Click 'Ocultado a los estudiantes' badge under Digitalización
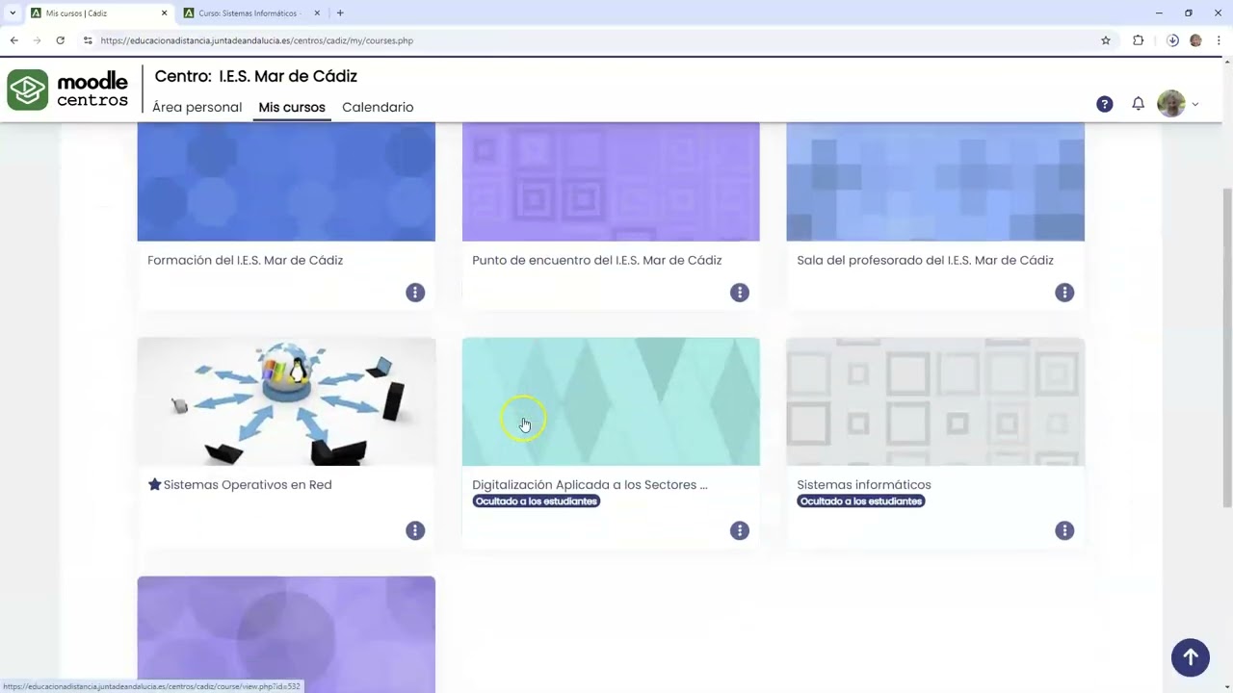This screenshot has height=693, width=1233. [x=536, y=501]
